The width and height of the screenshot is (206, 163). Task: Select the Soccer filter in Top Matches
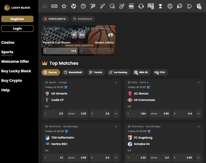tap(51, 72)
